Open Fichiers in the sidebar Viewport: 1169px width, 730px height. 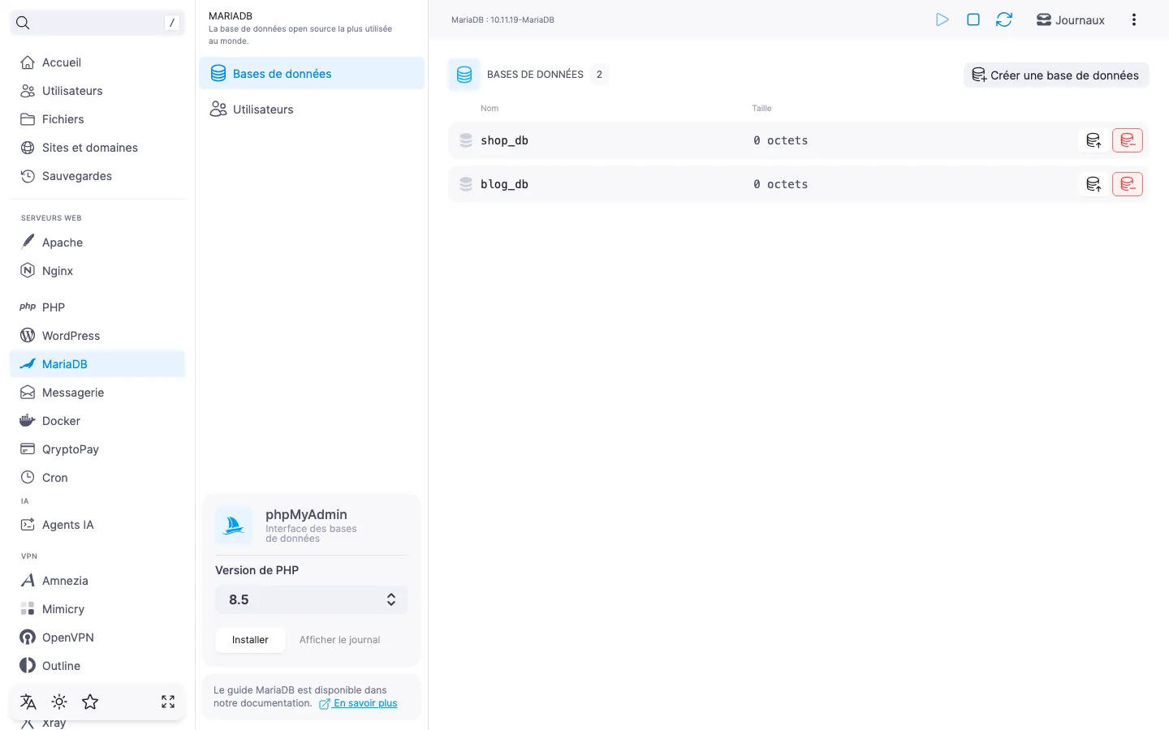coord(97,119)
